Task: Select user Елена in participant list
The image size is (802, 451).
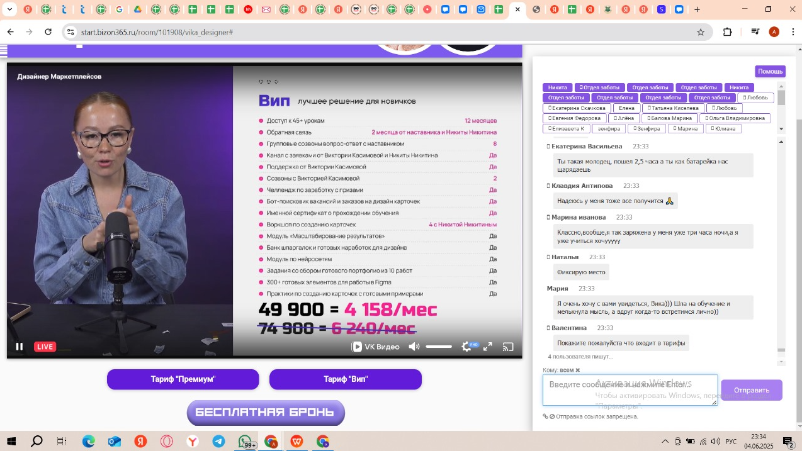Action: coord(626,108)
